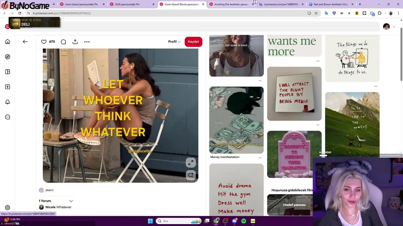
Task: Click the Chrome address bar URL
Action: pyautogui.click(x=62, y=13)
